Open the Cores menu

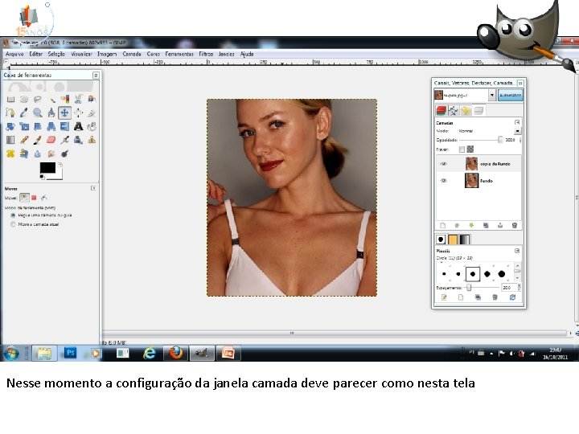tap(153, 54)
